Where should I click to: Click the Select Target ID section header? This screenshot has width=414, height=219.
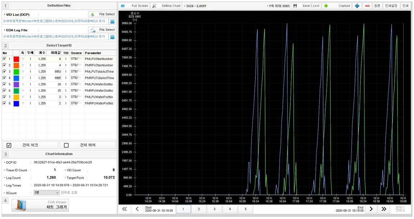coord(59,46)
